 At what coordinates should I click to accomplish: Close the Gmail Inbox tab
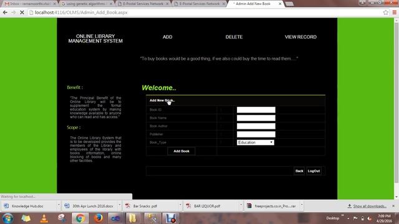(x=54, y=4)
